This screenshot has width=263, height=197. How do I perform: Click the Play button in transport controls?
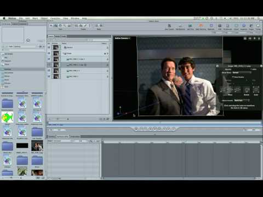(155, 129)
